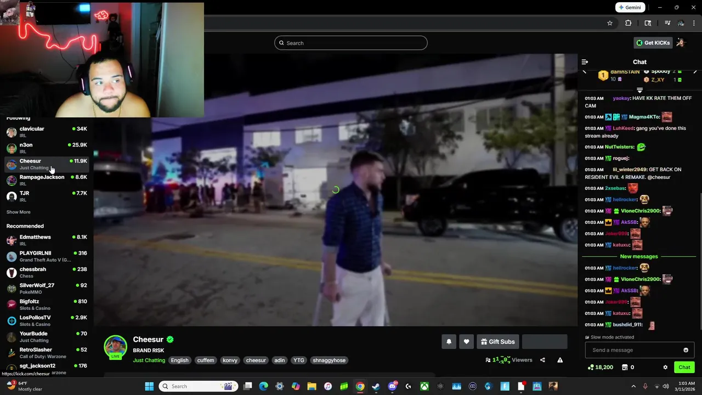Click Cheesur's LIVE profile avatar
This screenshot has width=702, height=395.
116,347
